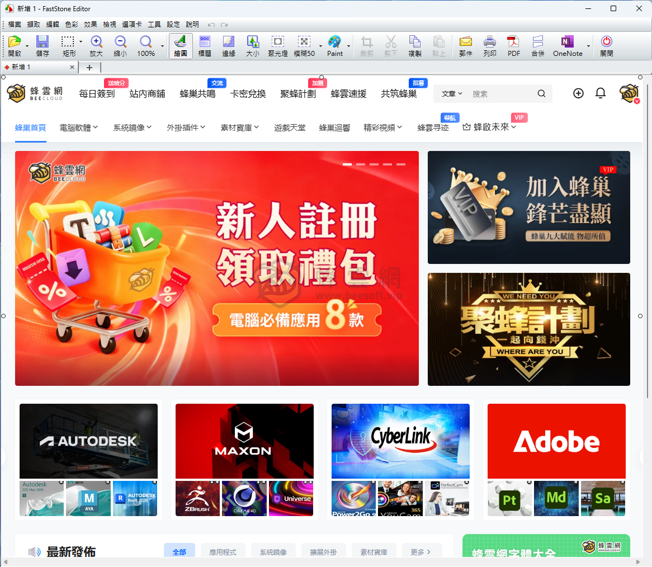Image resolution: width=652 pixels, height=567 pixels.
Task: Click the 關閉 power icon
Action: pyautogui.click(x=607, y=46)
